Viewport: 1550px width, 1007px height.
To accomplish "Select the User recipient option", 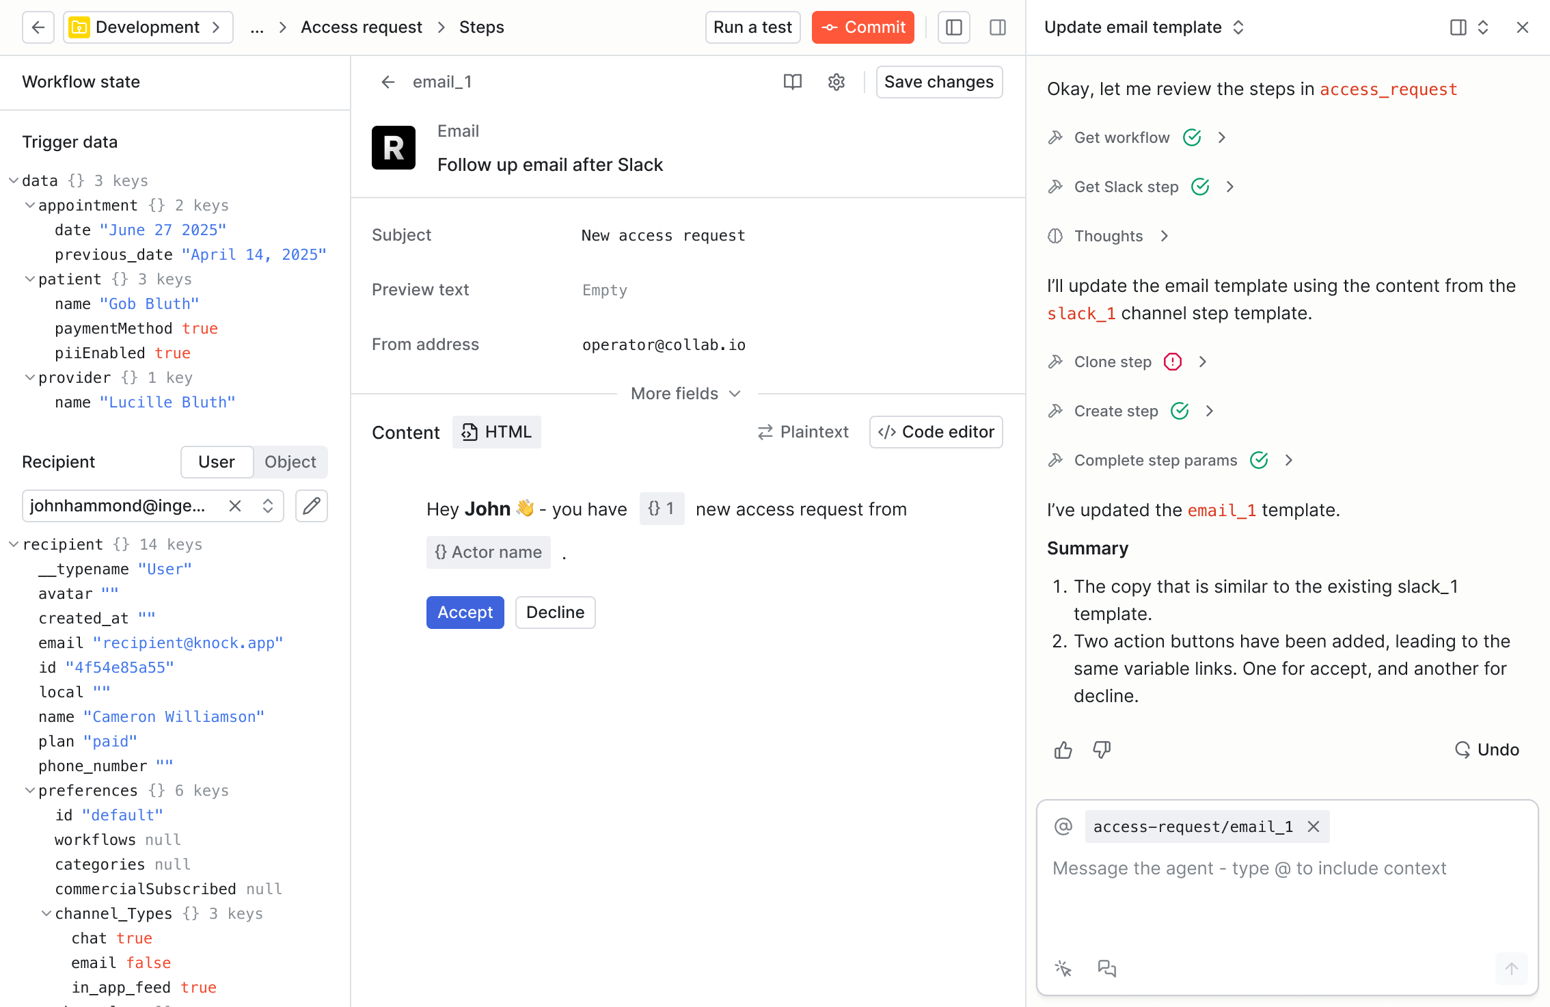I will pos(217,462).
